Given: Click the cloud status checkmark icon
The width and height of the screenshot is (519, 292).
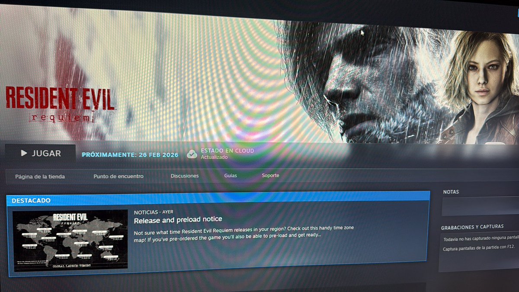Looking at the screenshot, I should [x=192, y=154].
